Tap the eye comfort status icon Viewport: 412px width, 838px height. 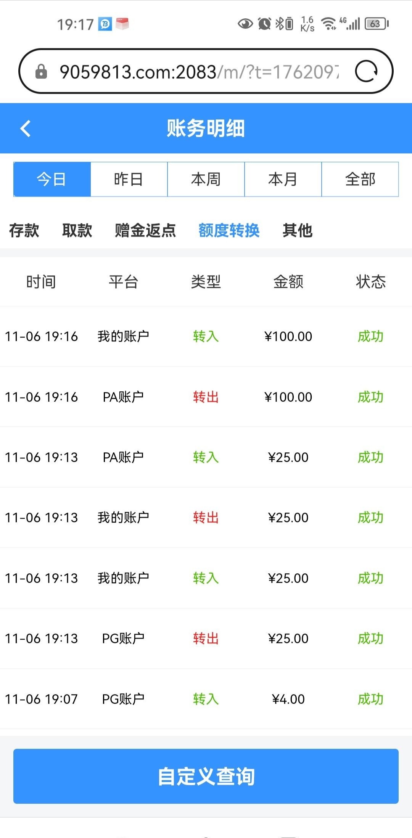click(245, 24)
